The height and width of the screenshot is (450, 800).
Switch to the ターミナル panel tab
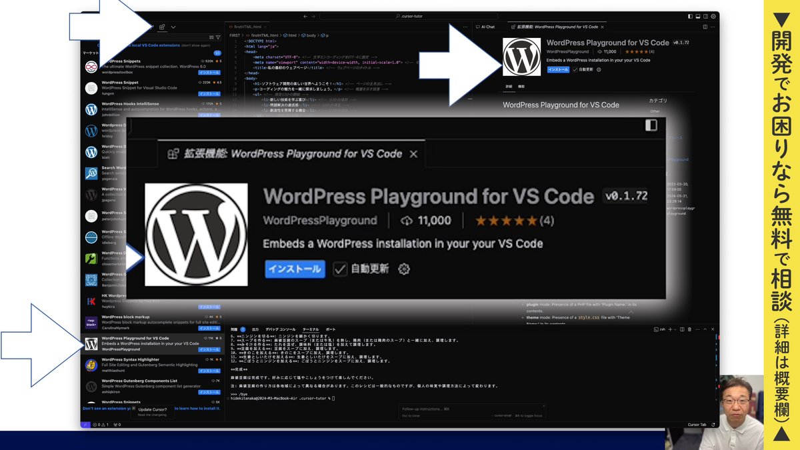(311, 329)
